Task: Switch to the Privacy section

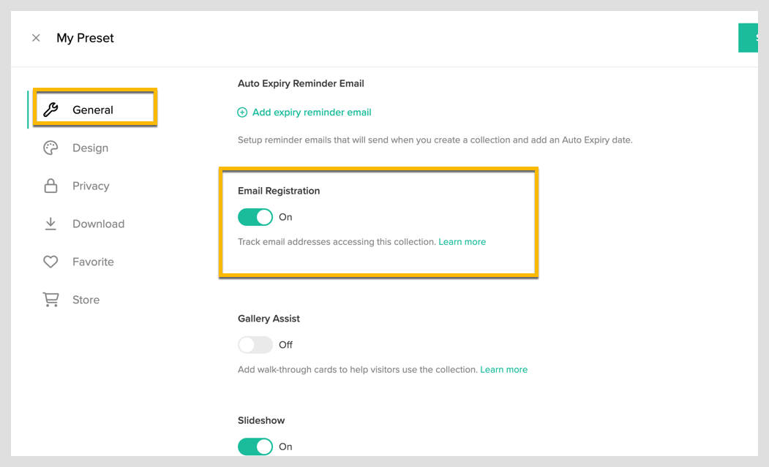Action: click(x=91, y=186)
